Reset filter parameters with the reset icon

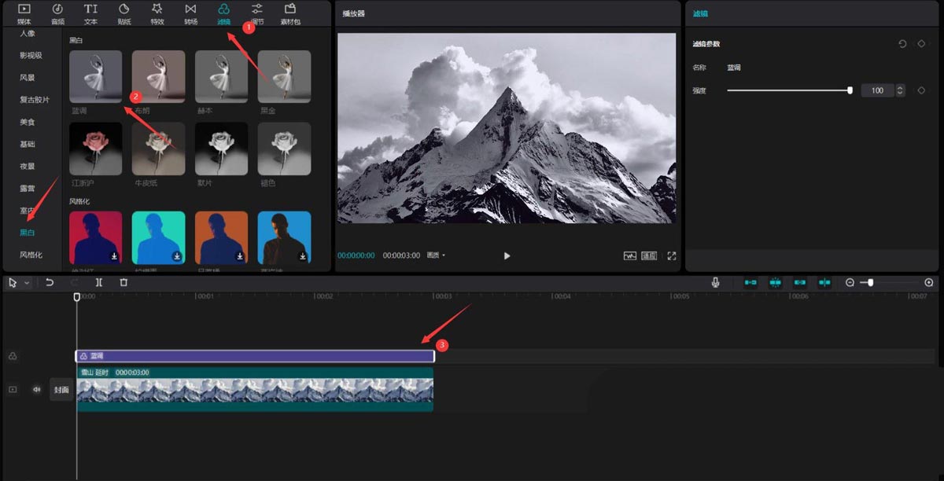coord(902,44)
